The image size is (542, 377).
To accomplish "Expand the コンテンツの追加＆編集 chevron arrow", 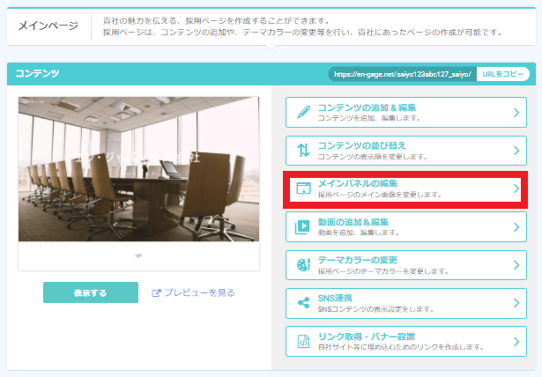I will [516, 113].
